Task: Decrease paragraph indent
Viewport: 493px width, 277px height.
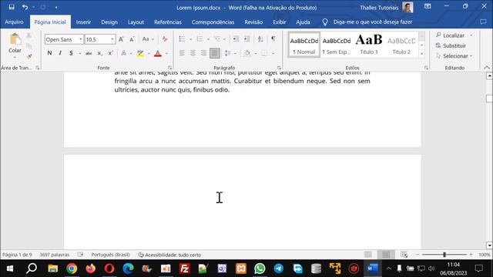Action: point(235,39)
